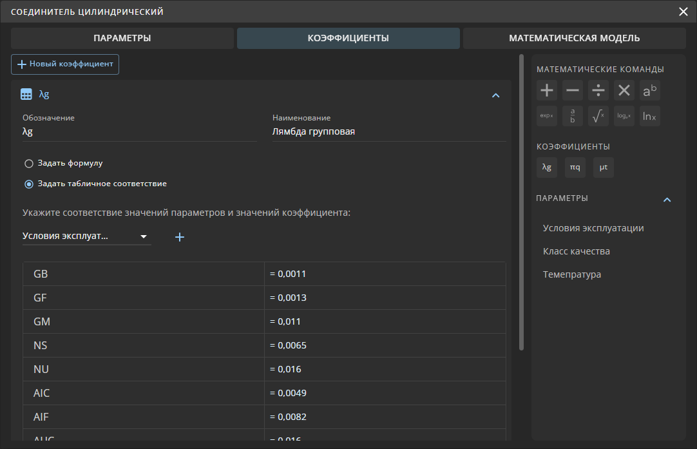
Task: Switch to the Коэффициенты tab
Action: (x=348, y=38)
